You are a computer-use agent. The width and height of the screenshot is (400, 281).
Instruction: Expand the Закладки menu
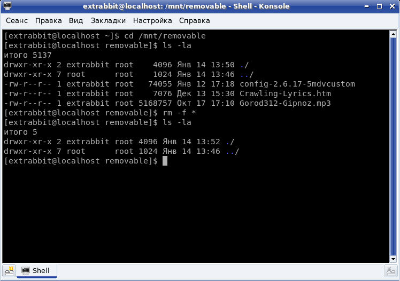[x=108, y=21]
